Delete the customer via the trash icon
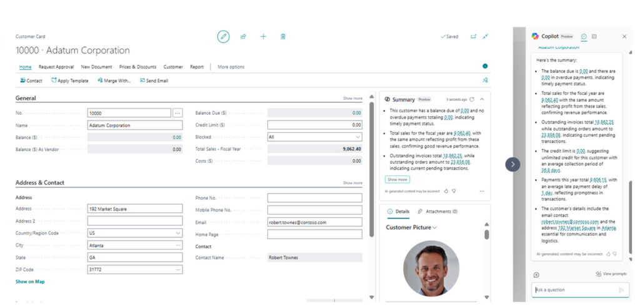Viewport: 640px width, 307px height. coord(283,37)
